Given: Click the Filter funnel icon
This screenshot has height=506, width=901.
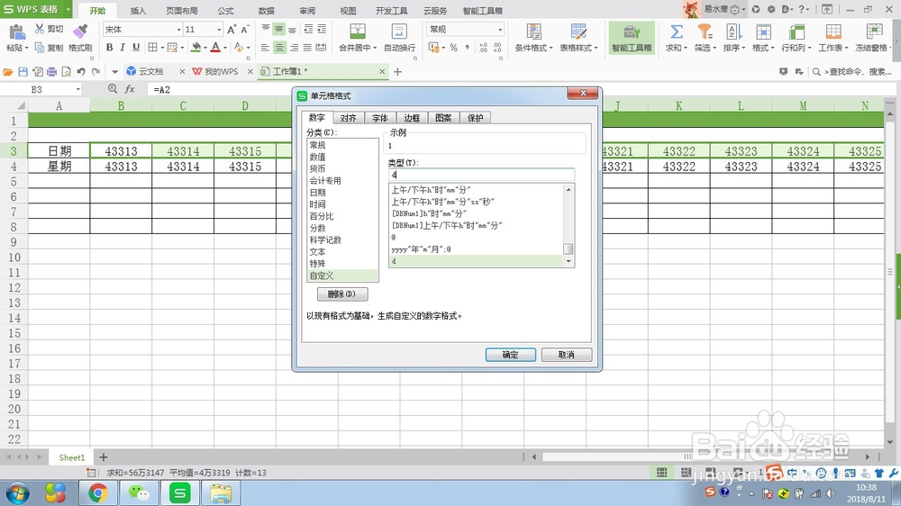Looking at the screenshot, I should point(705,32).
